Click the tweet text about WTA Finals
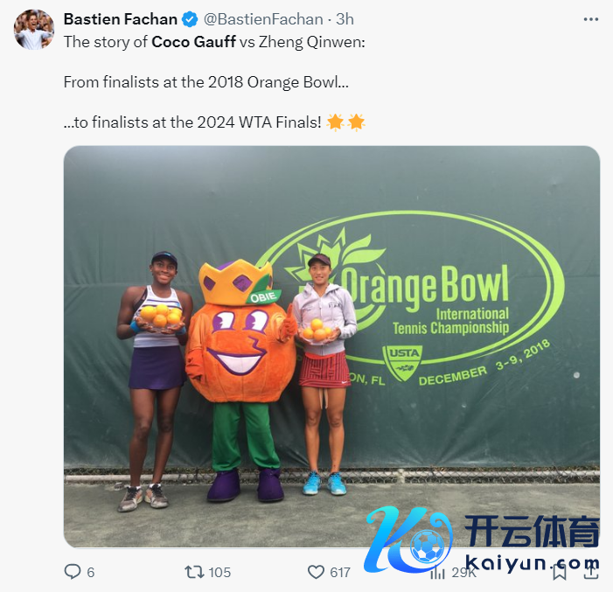Viewport: 613px width, 592px height. [x=214, y=122]
